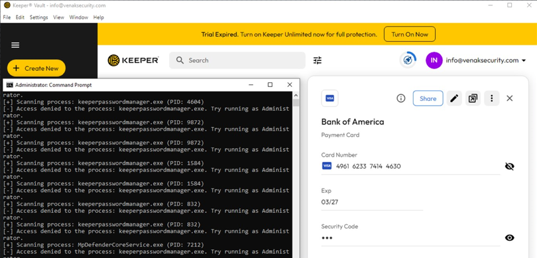Click the Payment Card record type label

tap(340, 135)
